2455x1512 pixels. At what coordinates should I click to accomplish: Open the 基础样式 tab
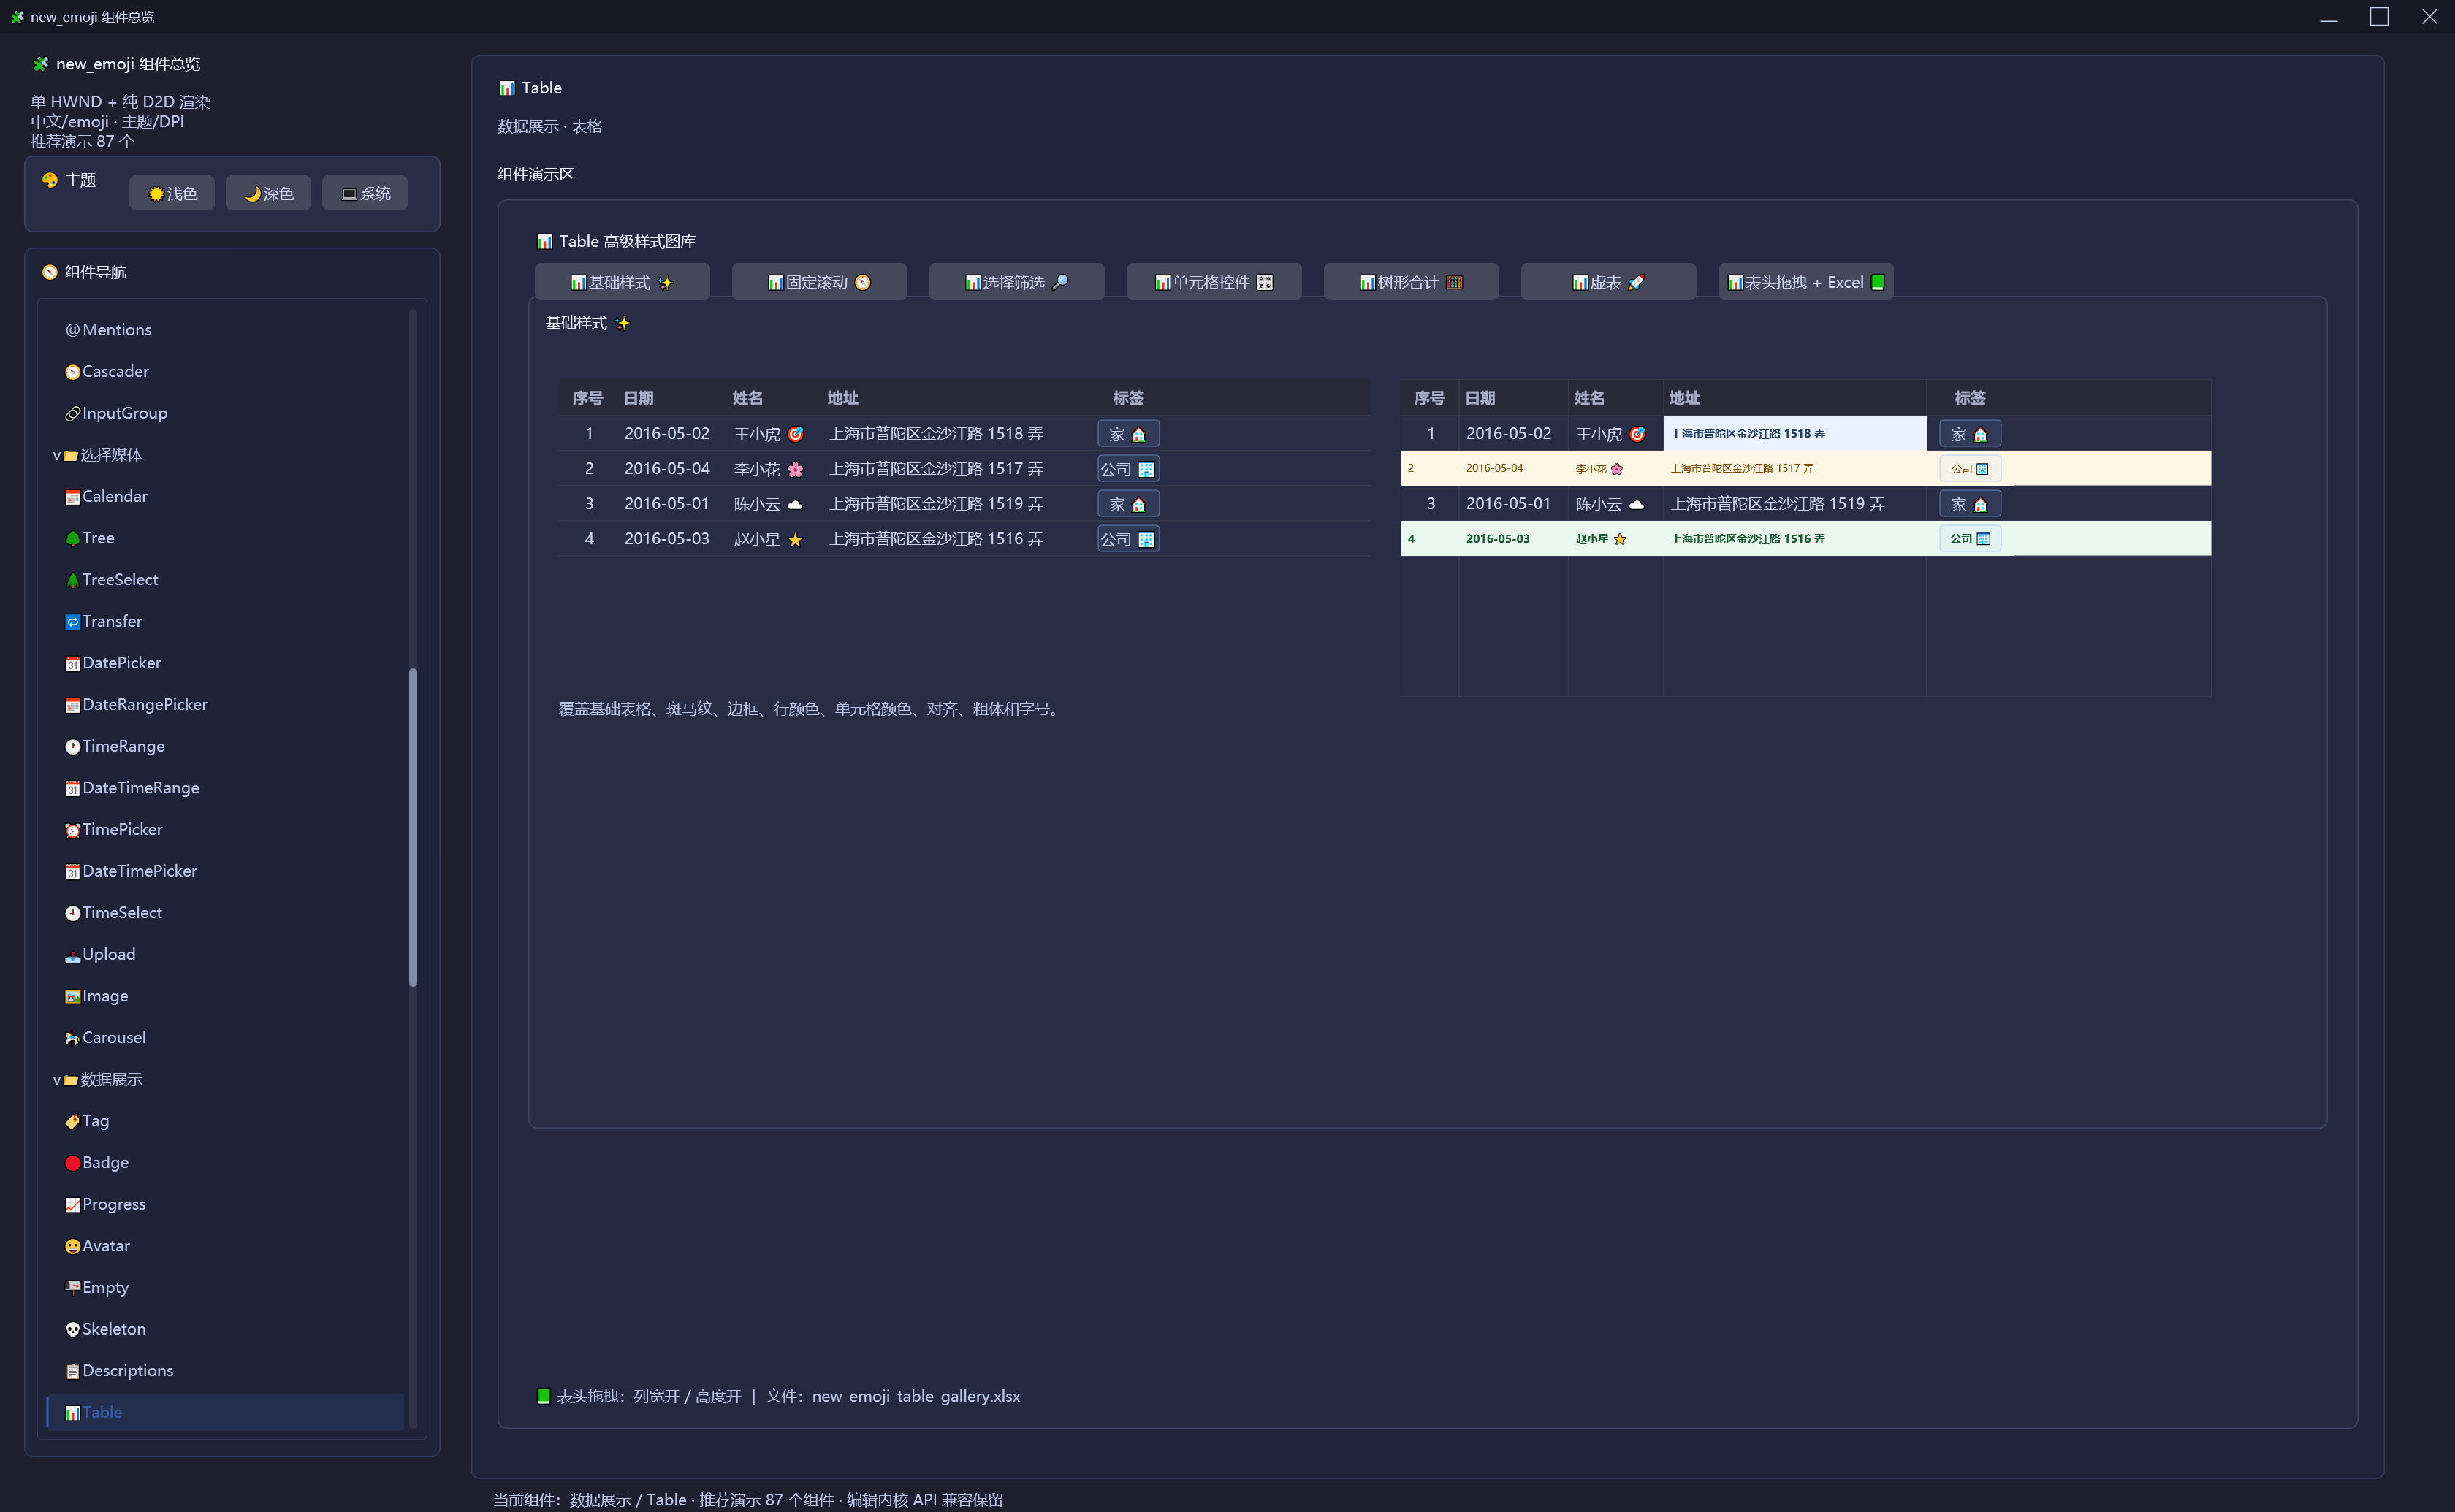point(622,282)
